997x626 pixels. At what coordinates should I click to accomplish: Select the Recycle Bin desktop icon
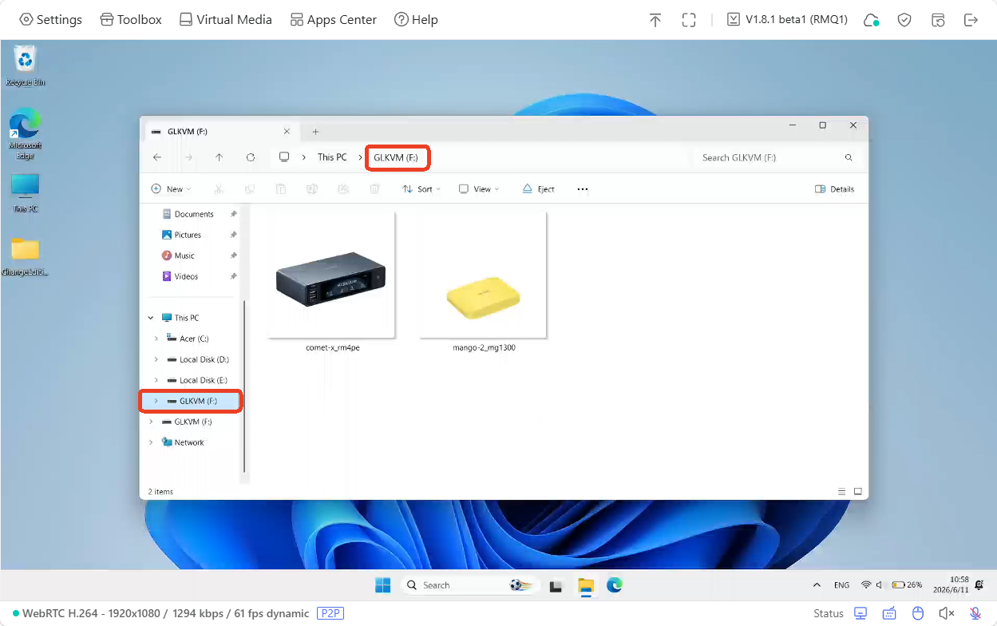tap(26, 65)
